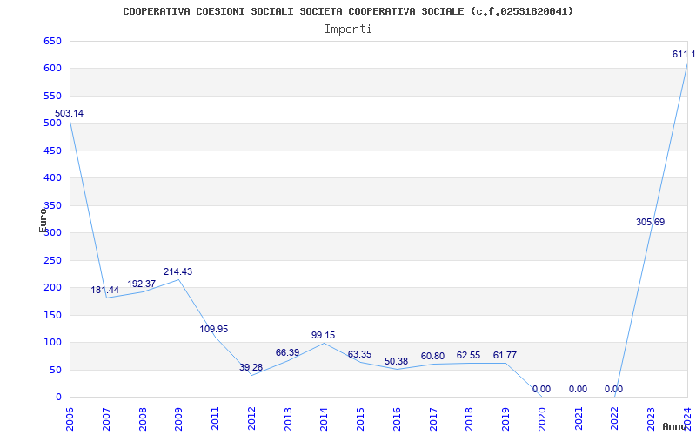Select the 214.43 data point label
696x435 pixels.
[177, 271]
